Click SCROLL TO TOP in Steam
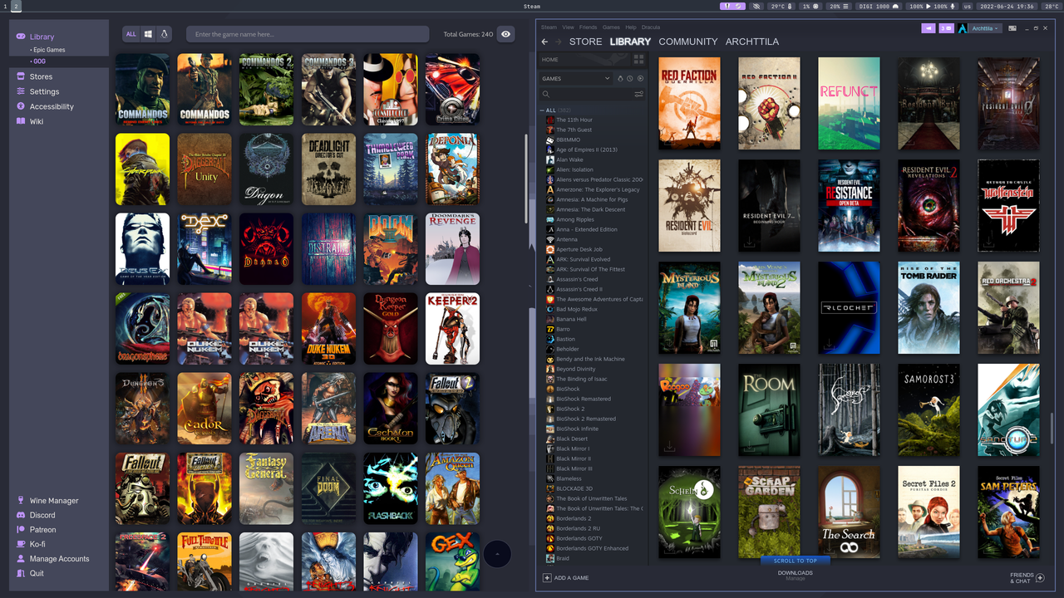This screenshot has width=1064, height=598. pyautogui.click(x=795, y=561)
